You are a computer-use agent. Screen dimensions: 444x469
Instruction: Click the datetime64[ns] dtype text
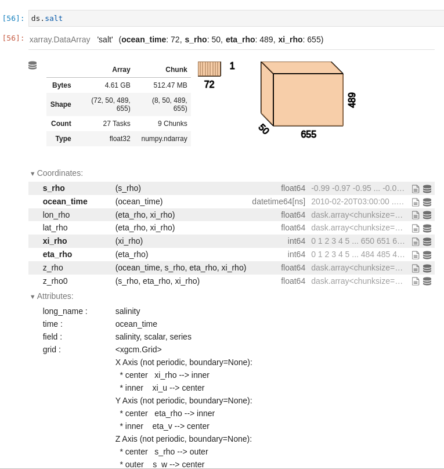point(279,201)
